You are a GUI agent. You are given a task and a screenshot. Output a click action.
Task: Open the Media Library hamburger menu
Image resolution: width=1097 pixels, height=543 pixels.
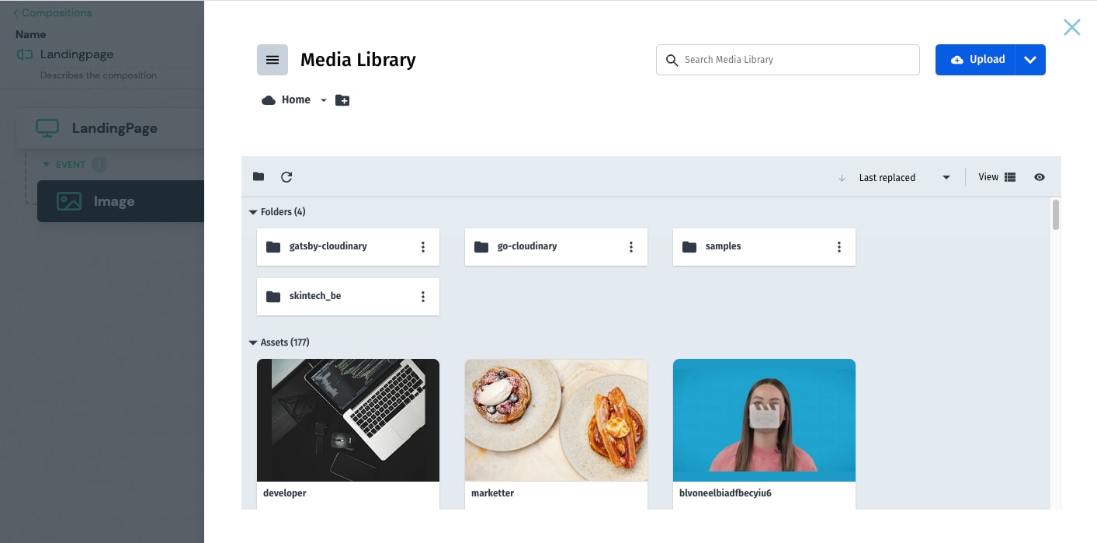(x=273, y=60)
